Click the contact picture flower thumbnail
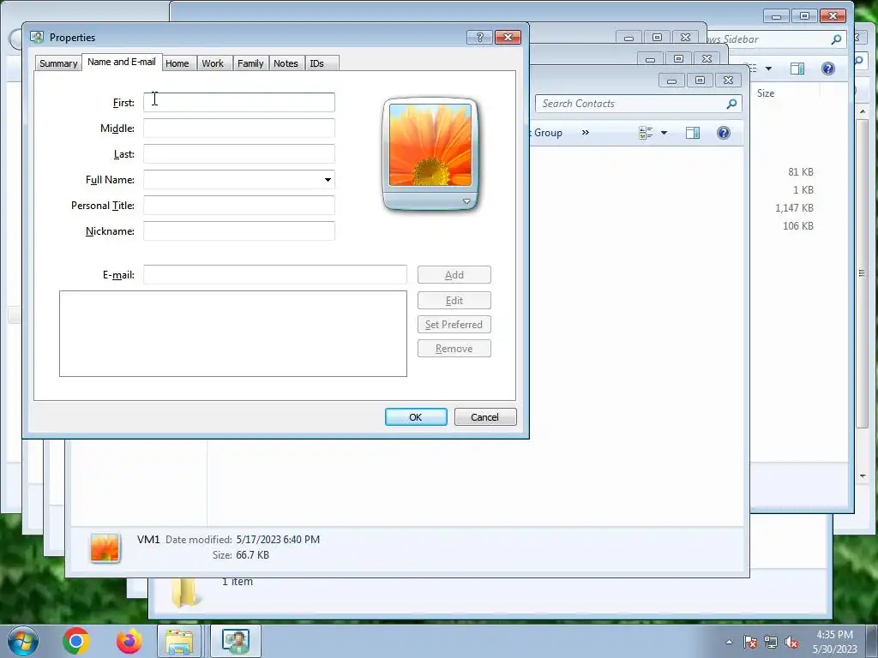This screenshot has width=878, height=658. [x=430, y=145]
